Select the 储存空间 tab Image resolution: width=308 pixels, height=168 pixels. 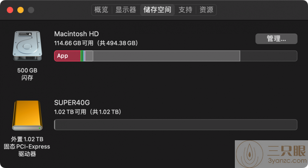(x=157, y=10)
